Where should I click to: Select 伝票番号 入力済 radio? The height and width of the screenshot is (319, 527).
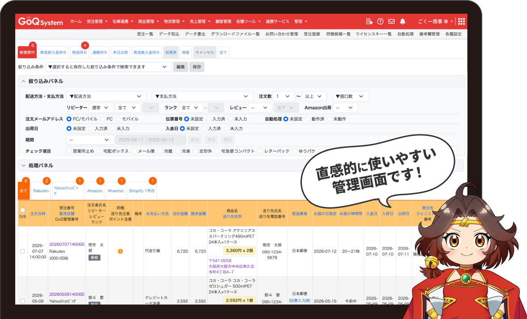pyautogui.click(x=209, y=119)
